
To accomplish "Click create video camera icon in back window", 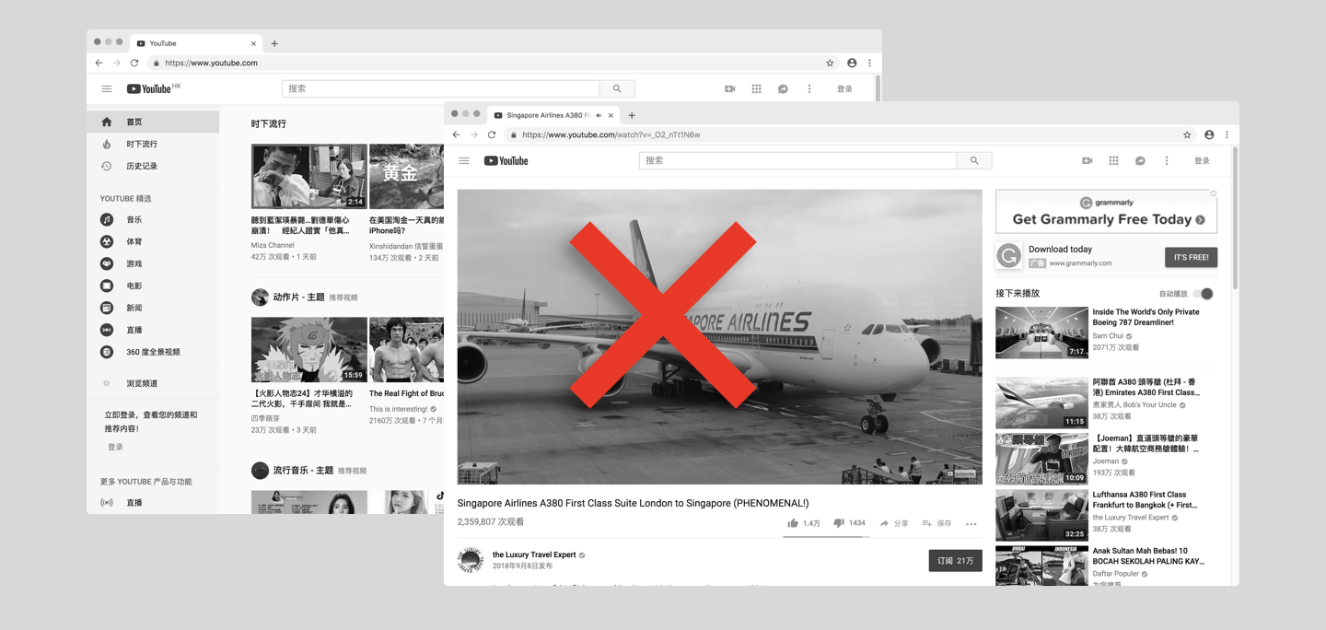I will 730,88.
